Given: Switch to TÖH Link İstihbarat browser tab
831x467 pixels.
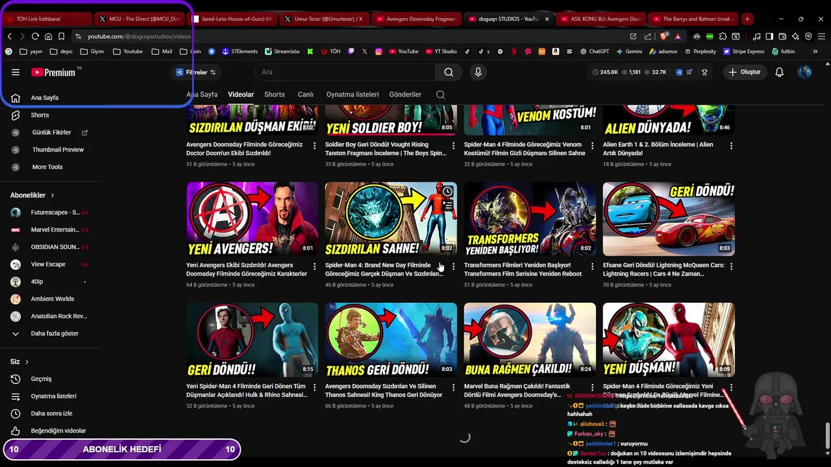Looking at the screenshot, I should [47, 19].
